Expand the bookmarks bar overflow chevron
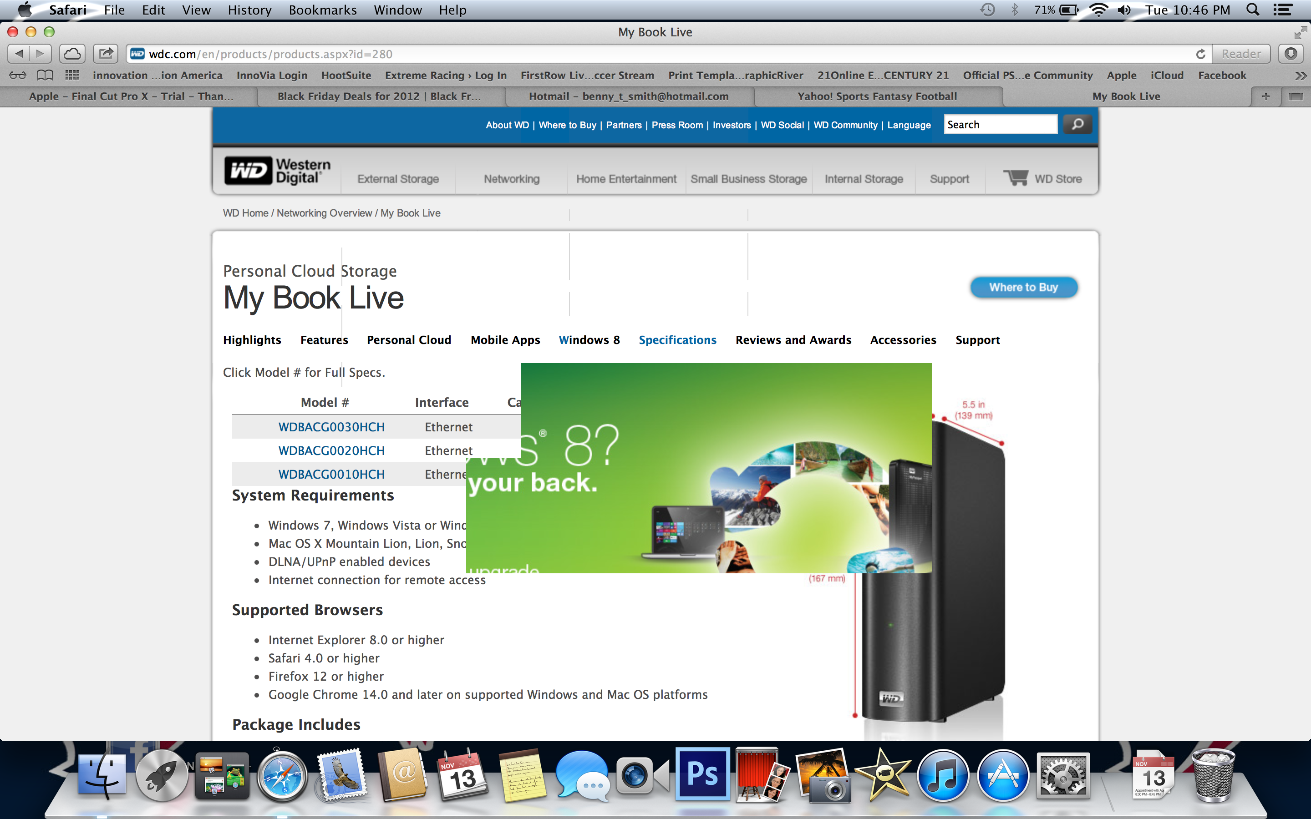Viewport: 1311px width, 819px height. pyautogui.click(x=1300, y=75)
